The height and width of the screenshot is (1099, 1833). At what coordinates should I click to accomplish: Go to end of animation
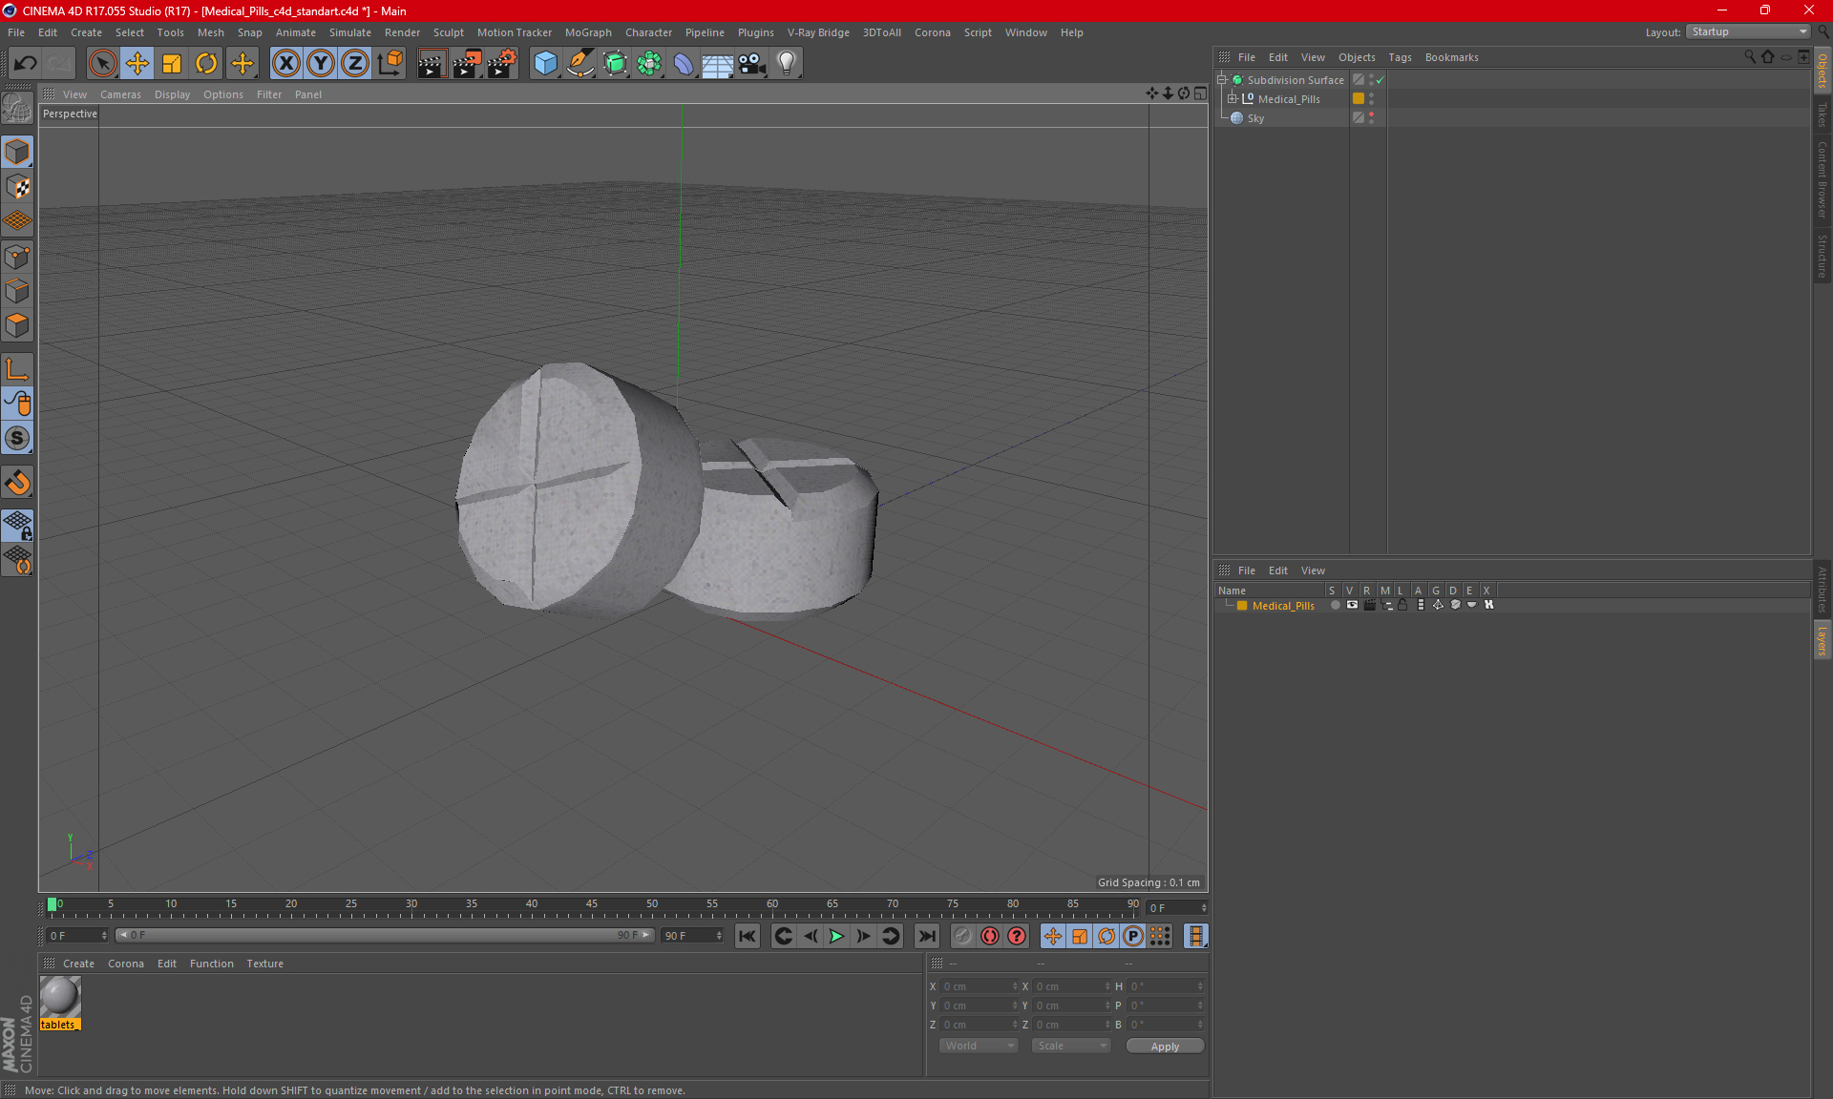pos(926,936)
